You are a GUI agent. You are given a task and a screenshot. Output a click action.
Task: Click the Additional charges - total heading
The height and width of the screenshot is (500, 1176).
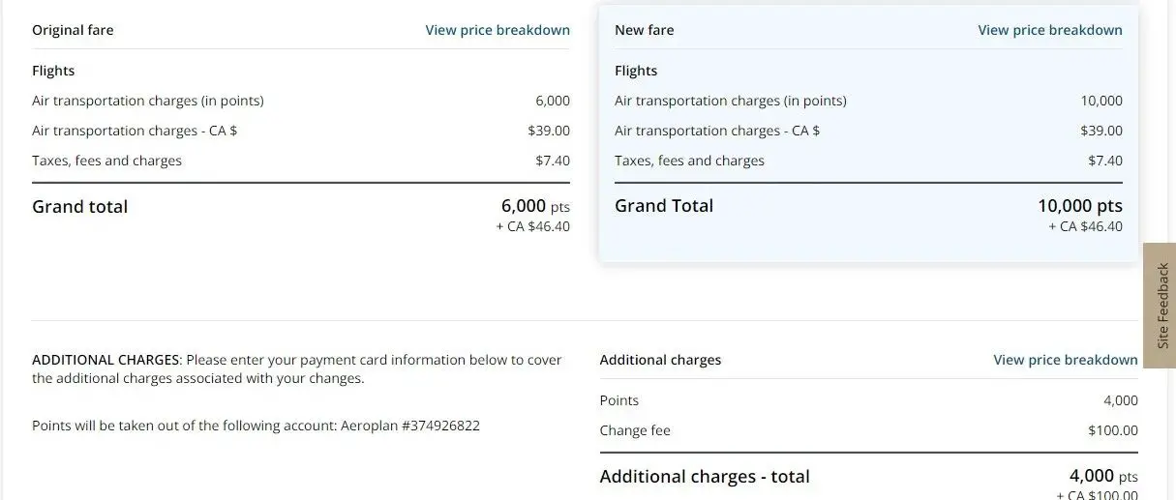[705, 477]
